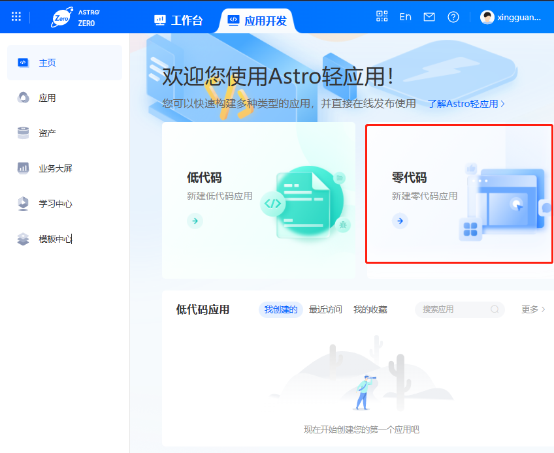This screenshot has width=554, height=453.
Task: Open 应用 in the sidebar
Action: click(65, 98)
